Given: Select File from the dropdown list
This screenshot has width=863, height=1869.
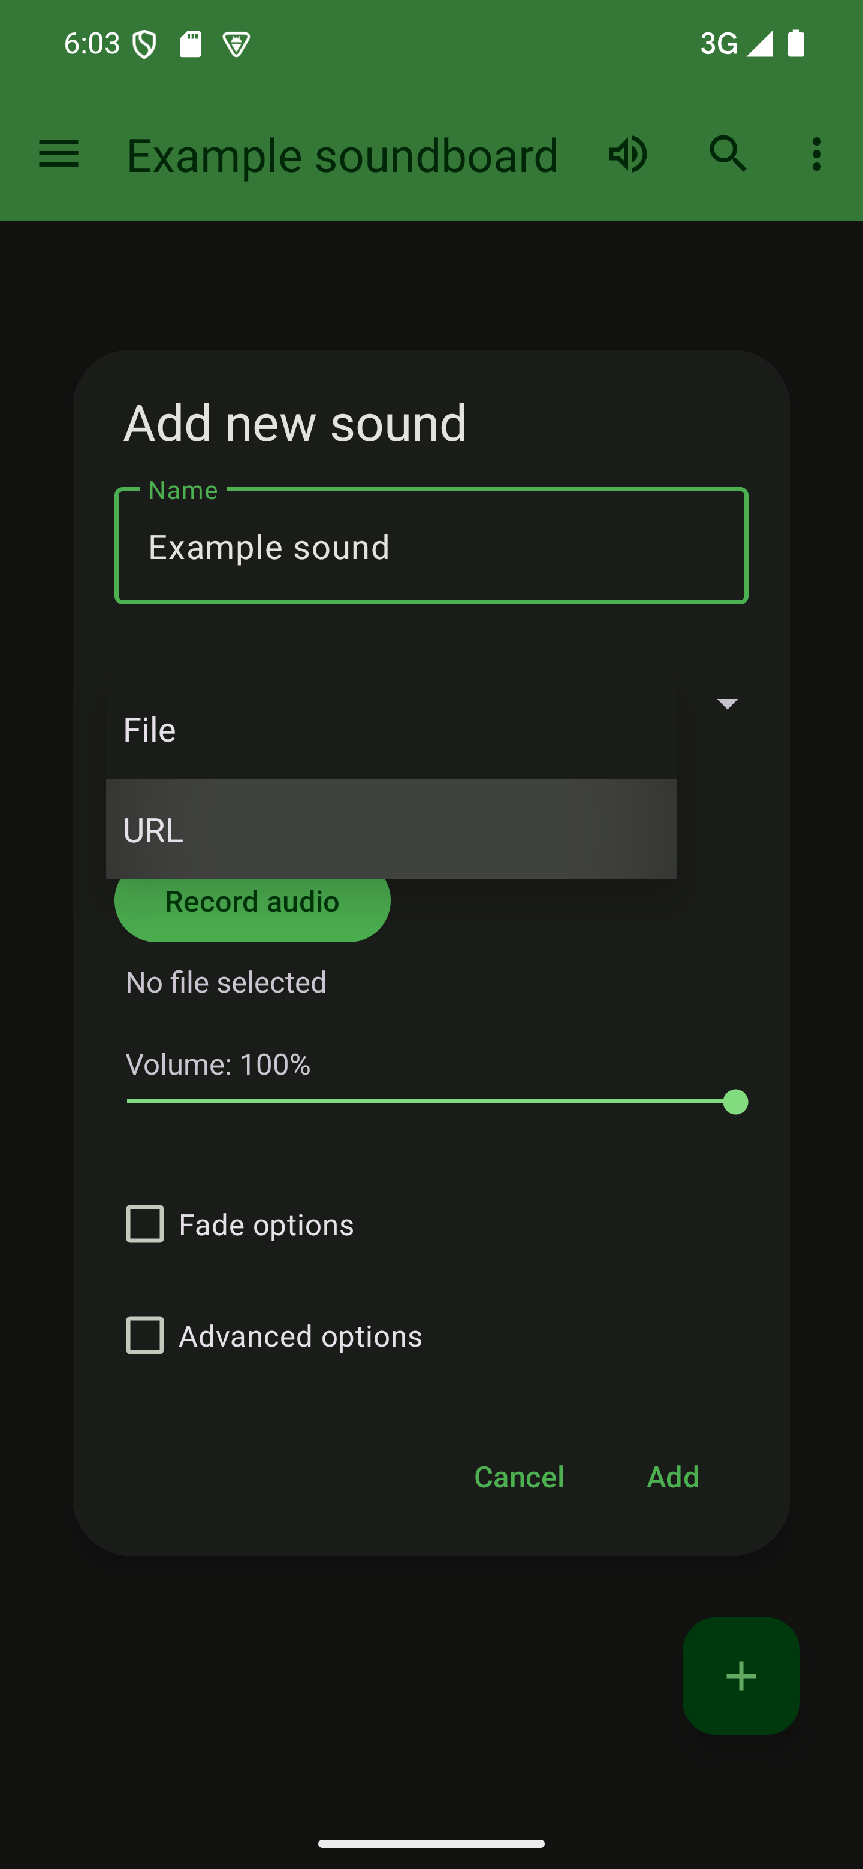Looking at the screenshot, I should [x=391, y=729].
